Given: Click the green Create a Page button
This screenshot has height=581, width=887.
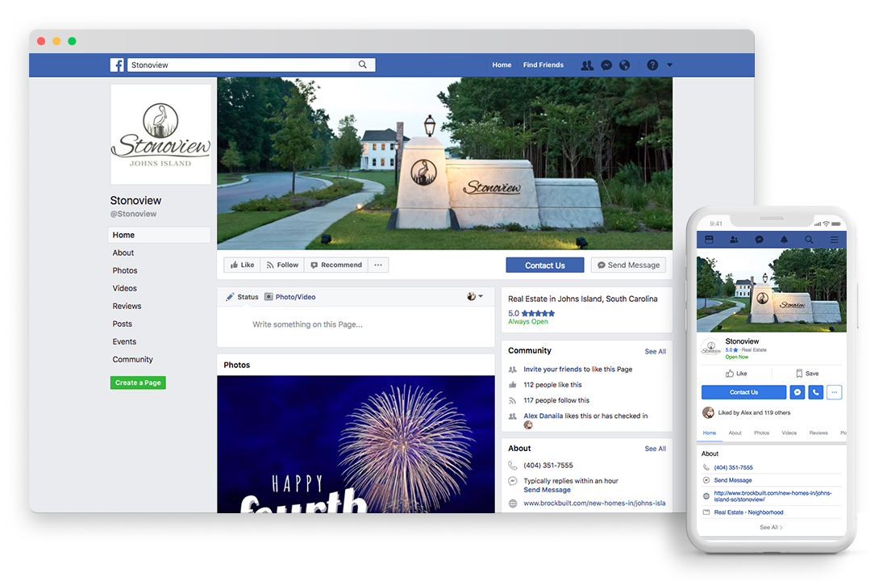Looking at the screenshot, I should [138, 382].
